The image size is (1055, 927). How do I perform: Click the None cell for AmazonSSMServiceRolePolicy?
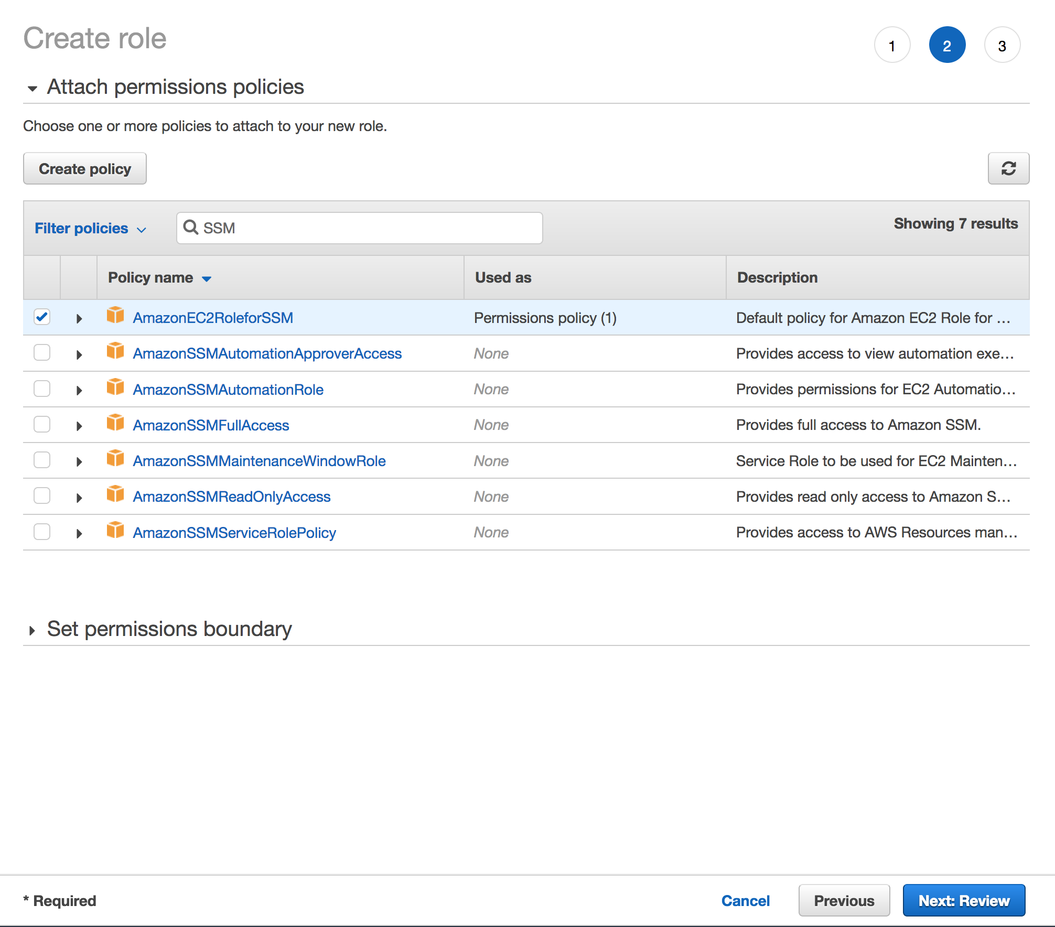click(x=491, y=532)
